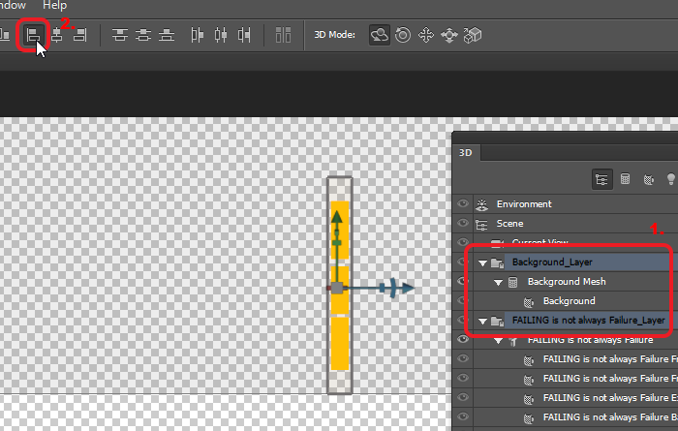This screenshot has width=678, height=431.
Task: Select last material row ending in B
Action: click(x=575, y=417)
